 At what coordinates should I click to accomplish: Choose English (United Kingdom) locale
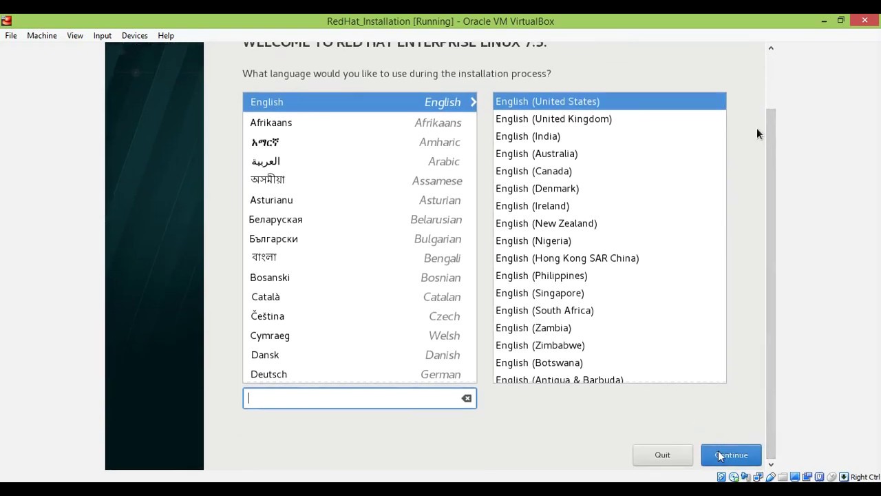(x=609, y=118)
